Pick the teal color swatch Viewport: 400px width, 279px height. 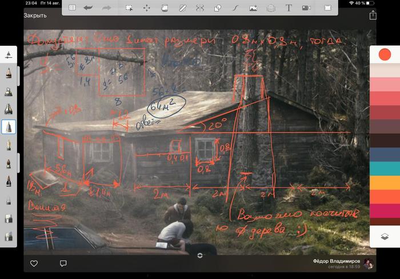(385, 168)
